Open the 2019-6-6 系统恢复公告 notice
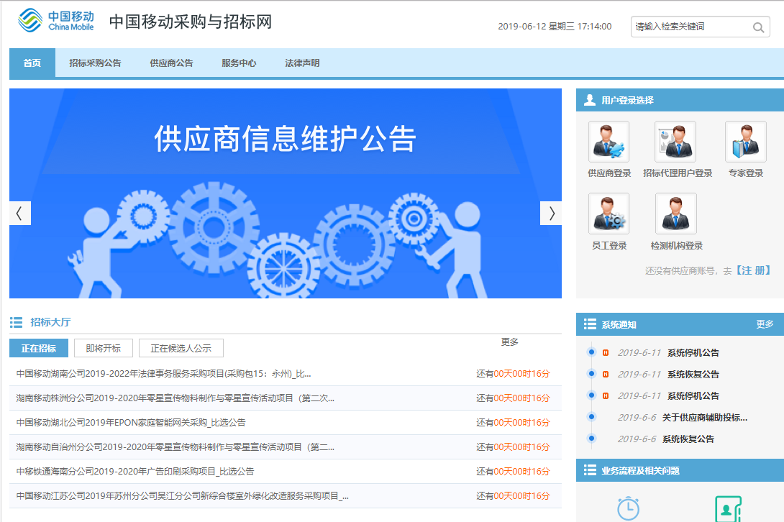 coord(688,439)
